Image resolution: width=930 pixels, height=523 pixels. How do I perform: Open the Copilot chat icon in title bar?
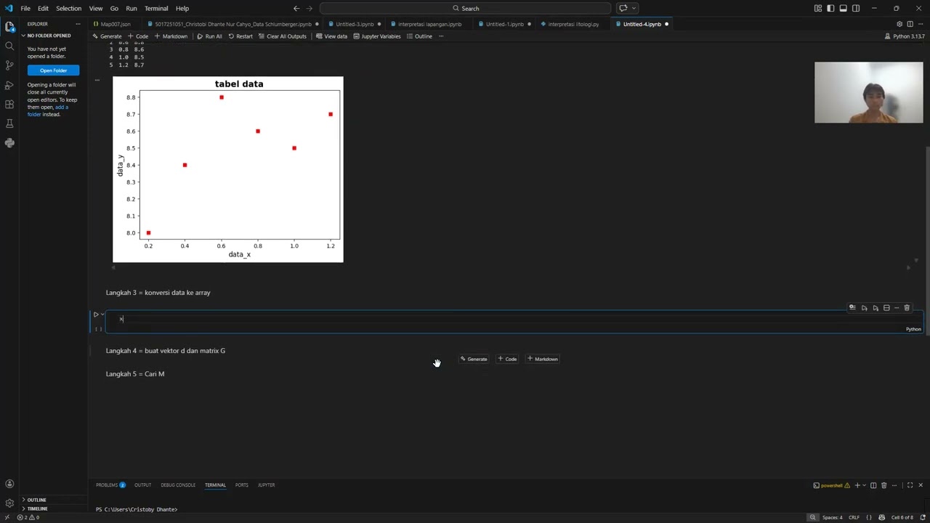click(623, 9)
